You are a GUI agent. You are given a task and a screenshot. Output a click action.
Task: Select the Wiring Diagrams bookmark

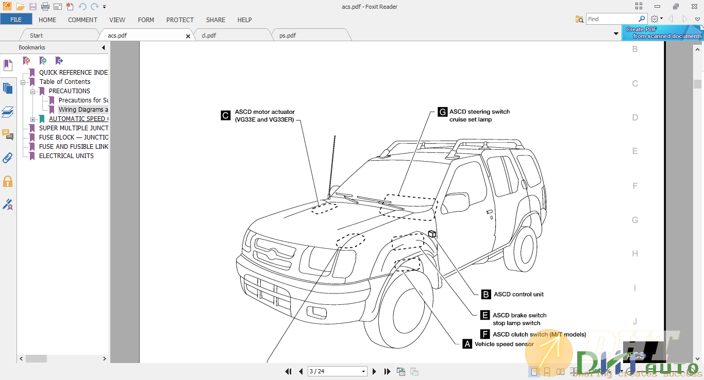point(83,110)
